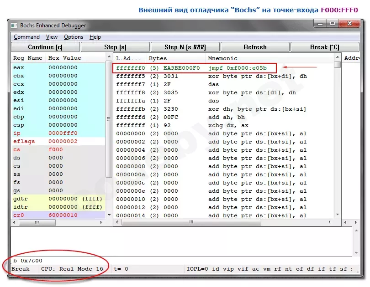Select the eax register row
Image resolution: width=370 pixels, height=287 pixels.
58,67
